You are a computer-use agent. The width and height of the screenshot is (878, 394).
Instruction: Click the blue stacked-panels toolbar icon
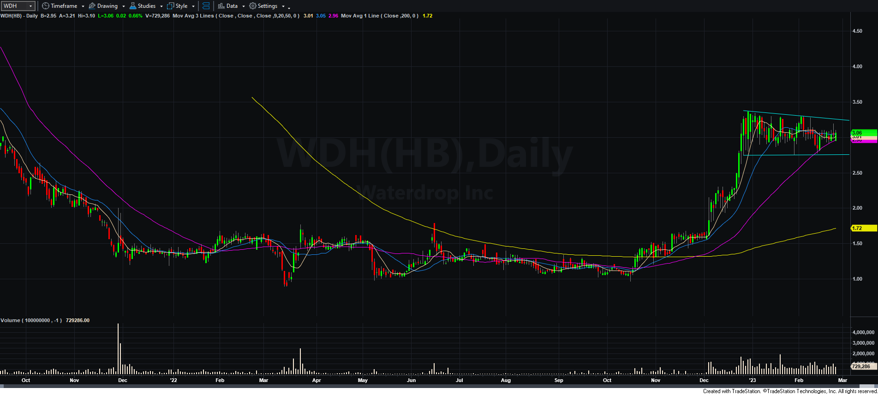click(206, 6)
